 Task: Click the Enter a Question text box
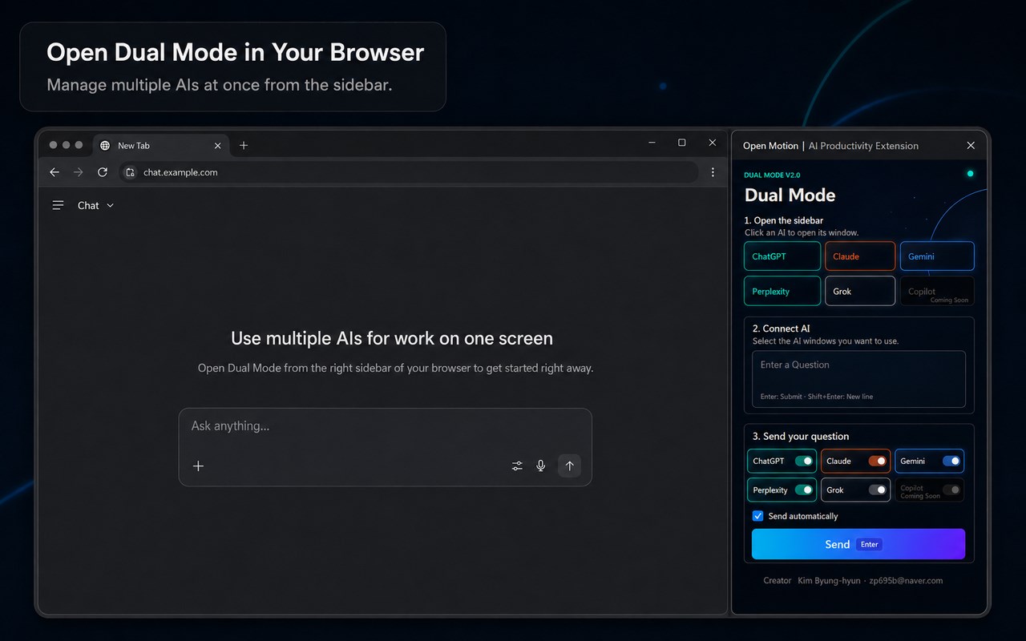pyautogui.click(x=858, y=379)
